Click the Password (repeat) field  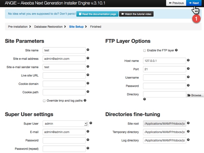pos(64,149)
